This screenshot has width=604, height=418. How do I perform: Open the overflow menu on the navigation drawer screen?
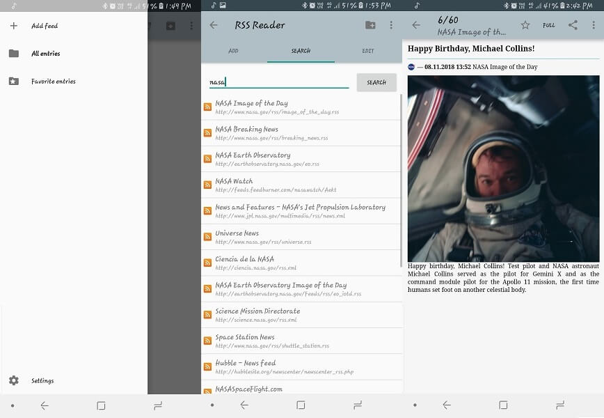point(191,25)
